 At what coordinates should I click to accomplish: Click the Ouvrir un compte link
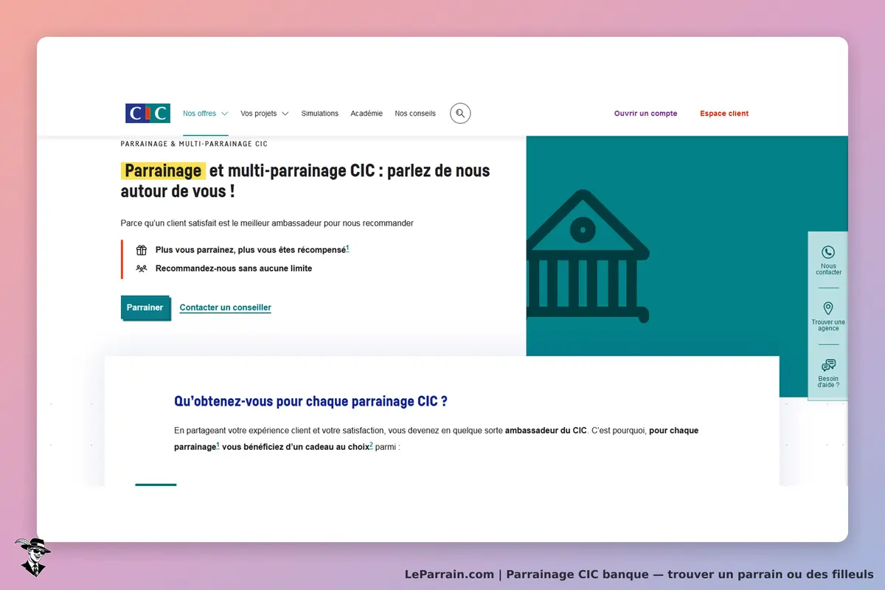point(645,114)
